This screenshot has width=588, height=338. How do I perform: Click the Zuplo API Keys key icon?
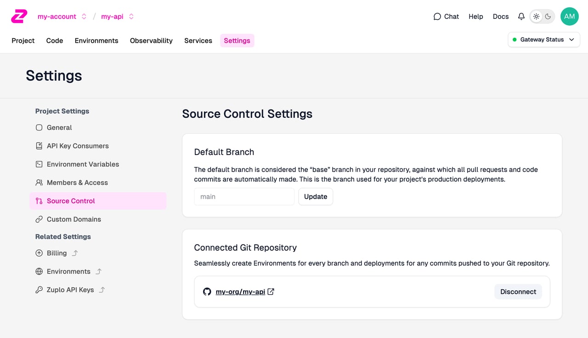click(x=39, y=290)
